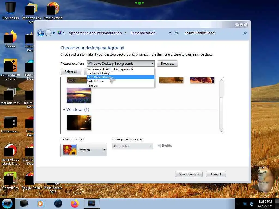Go back with the blue back arrow
The height and width of the screenshot is (209, 279).
(x=41, y=33)
